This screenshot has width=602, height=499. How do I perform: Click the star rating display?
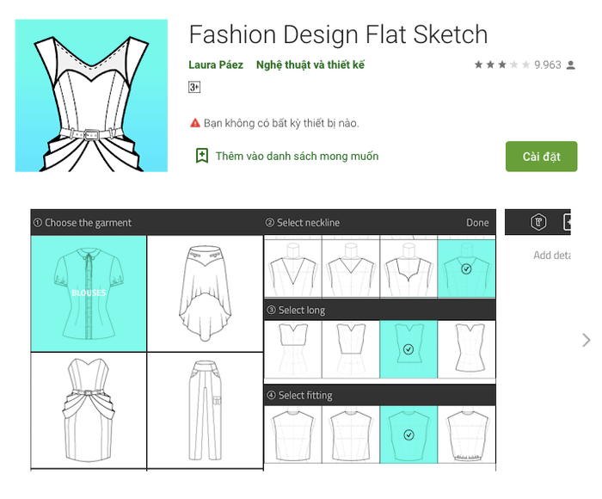tap(501, 65)
